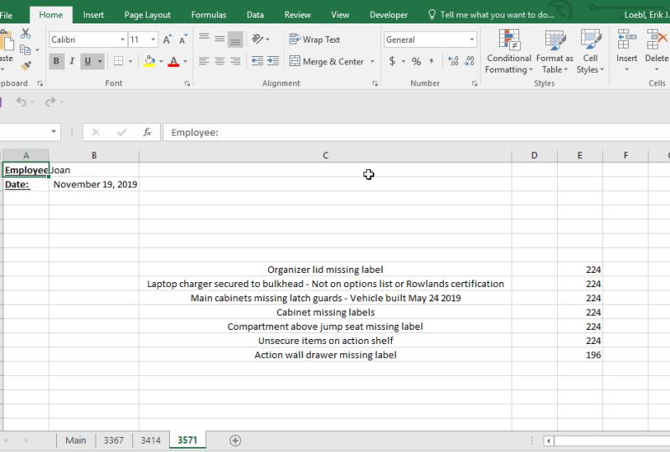Toggle Italic formatting

tap(72, 61)
